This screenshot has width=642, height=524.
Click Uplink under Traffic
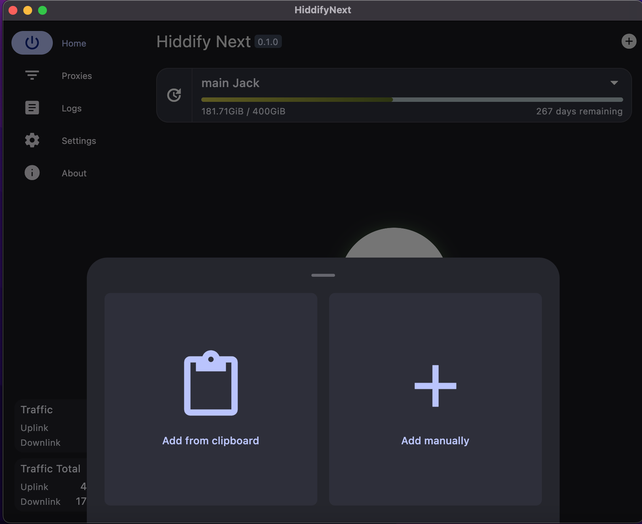34,428
